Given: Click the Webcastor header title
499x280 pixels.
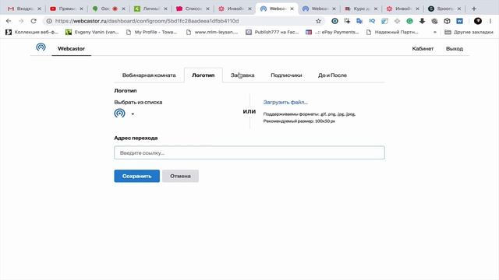Looking at the screenshot, I should (x=71, y=48).
